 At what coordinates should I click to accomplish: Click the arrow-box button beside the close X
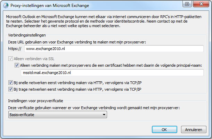(187, 4)
